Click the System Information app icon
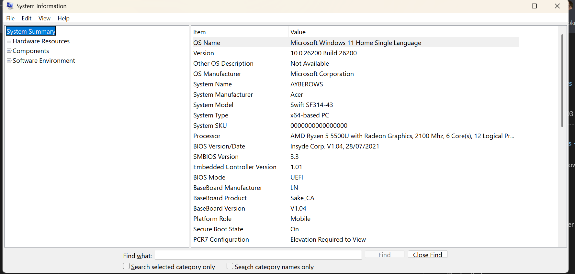 [x=10, y=6]
